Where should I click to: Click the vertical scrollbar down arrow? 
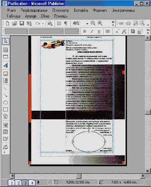pos(148,171)
